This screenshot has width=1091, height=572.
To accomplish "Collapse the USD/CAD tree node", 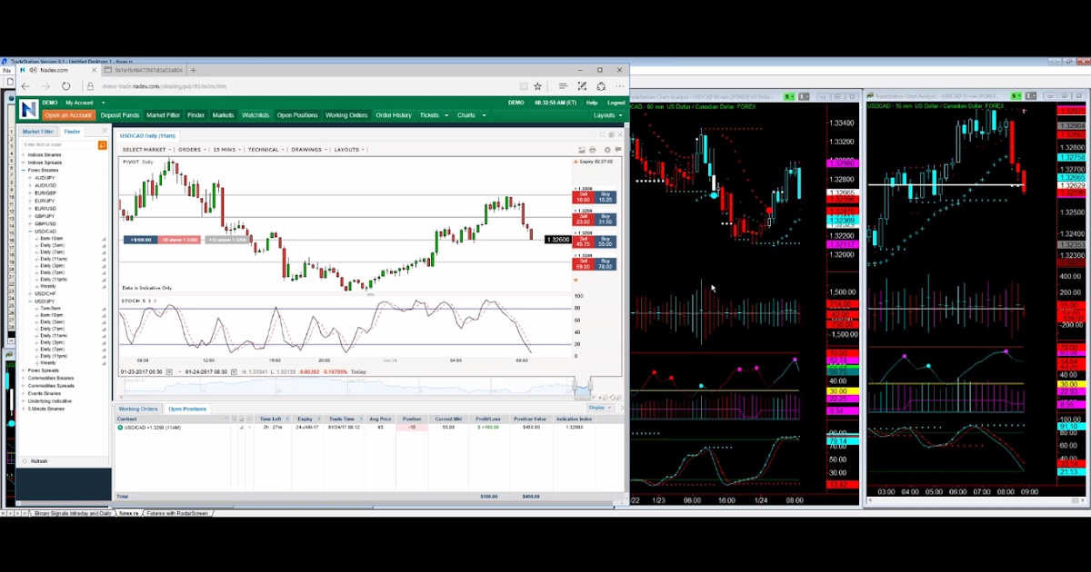I will [30, 232].
